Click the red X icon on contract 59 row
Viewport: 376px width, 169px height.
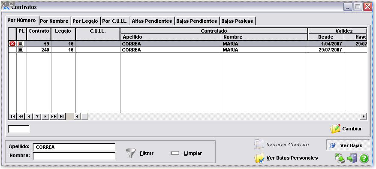(x=12, y=44)
